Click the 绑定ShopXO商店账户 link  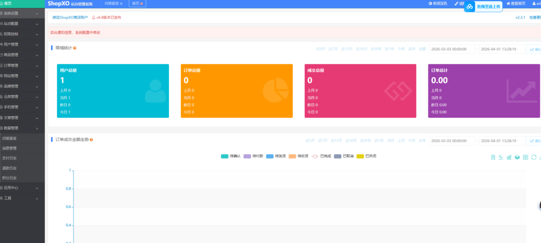(70, 17)
